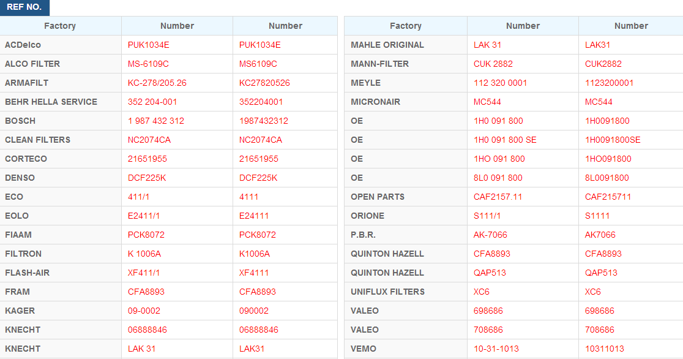Image resolution: width=683 pixels, height=359 pixels.
Task: Open Vemo number 10-31-1013
Action: pos(496,349)
